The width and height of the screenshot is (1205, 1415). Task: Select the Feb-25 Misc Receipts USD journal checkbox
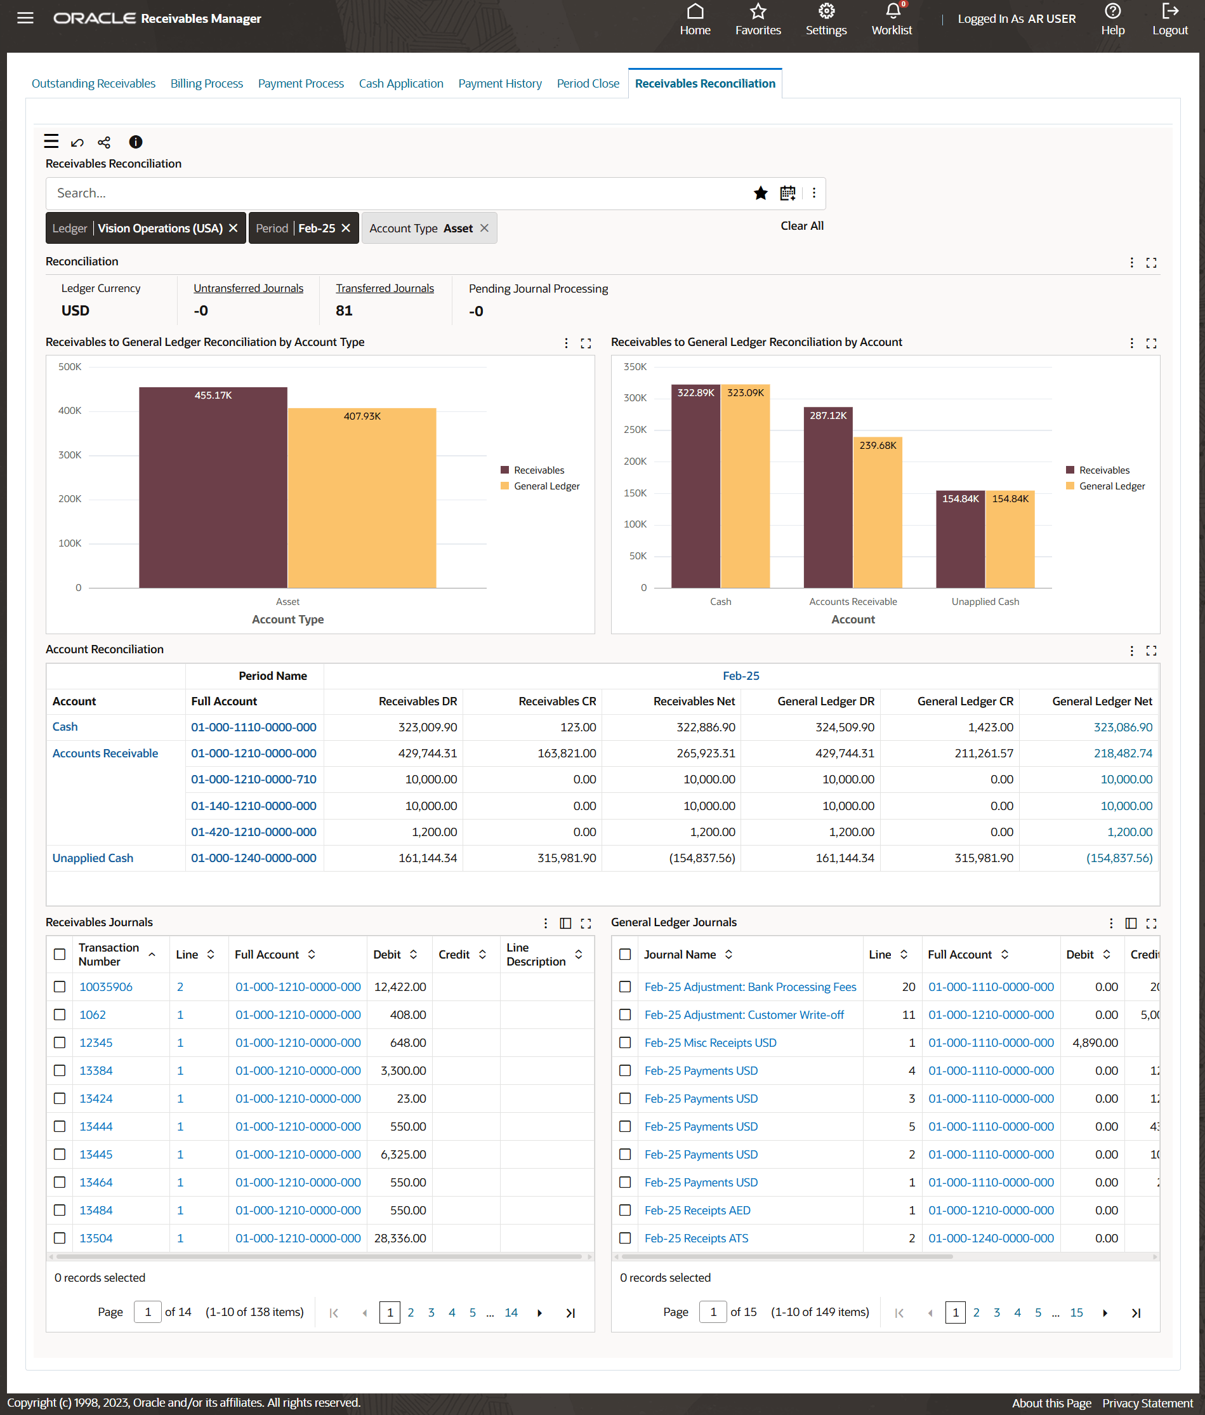coord(624,1043)
